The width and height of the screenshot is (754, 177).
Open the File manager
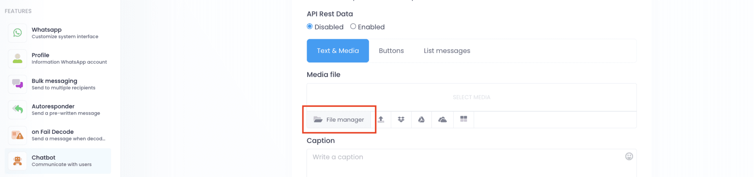(x=339, y=120)
